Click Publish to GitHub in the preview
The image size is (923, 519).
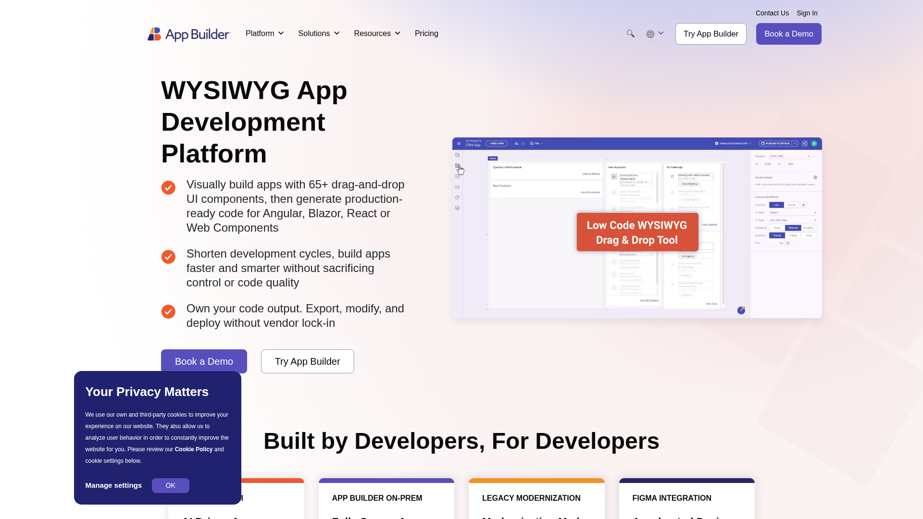(775, 143)
